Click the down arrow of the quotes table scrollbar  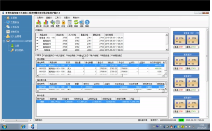pyautogui.click(x=167, y=50)
